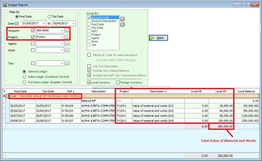Click the move up arrow icon beside Group By list

tap(122, 19)
